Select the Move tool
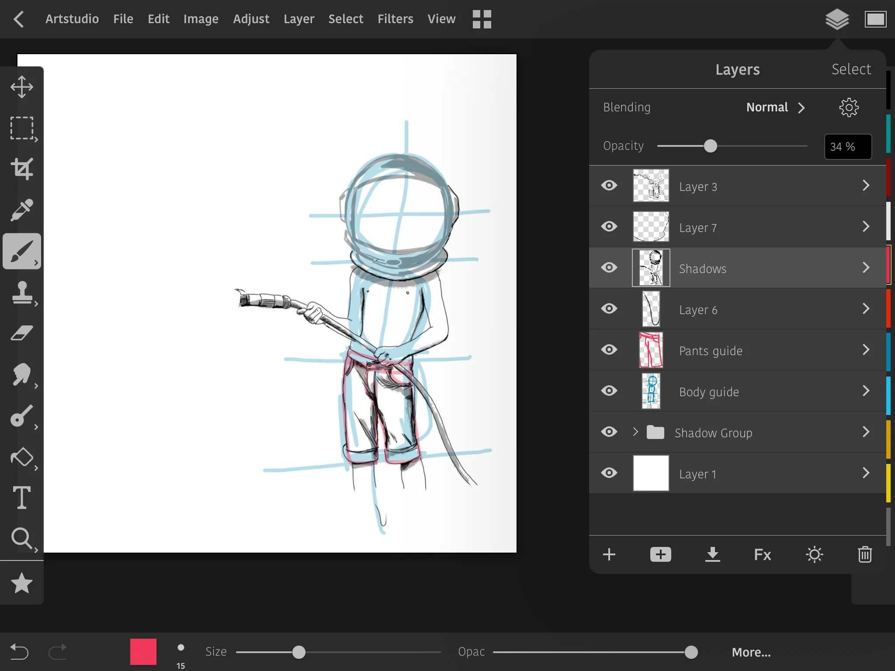The image size is (895, 671). tap(22, 86)
